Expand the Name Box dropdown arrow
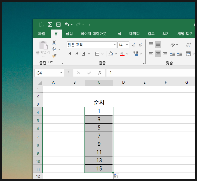 click(x=61, y=73)
